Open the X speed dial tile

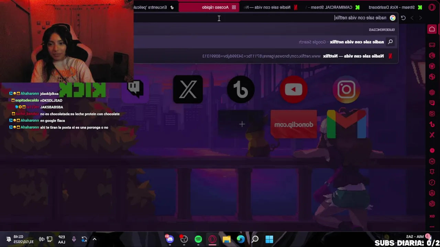[188, 90]
